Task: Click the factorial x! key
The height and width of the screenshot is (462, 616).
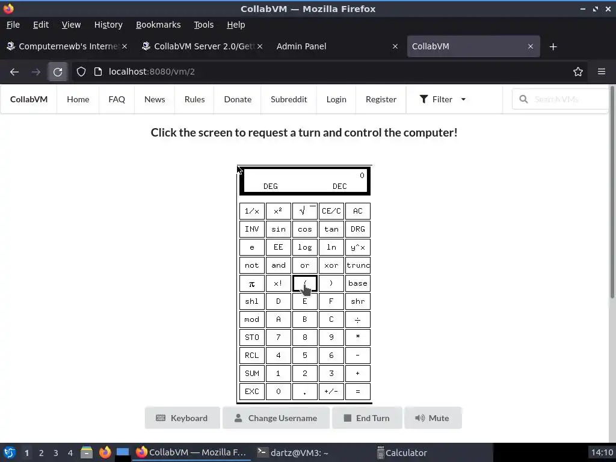Action: pos(278,283)
